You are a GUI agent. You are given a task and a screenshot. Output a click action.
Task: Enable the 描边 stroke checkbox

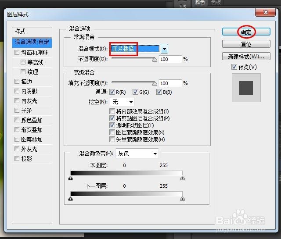coord(17,82)
